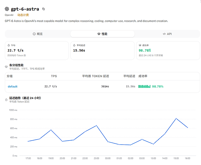
Task: Click the 分组 column header
Action: [x=10, y=76]
